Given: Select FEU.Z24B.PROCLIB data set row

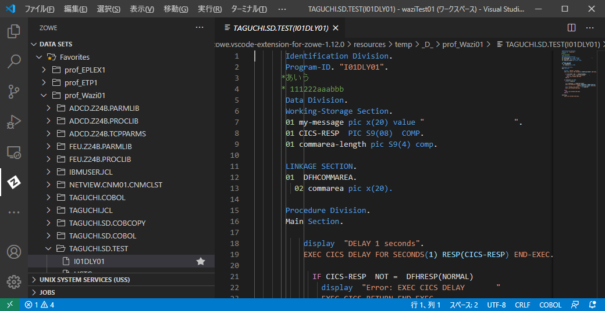Looking at the screenshot, I should tap(121, 159).
